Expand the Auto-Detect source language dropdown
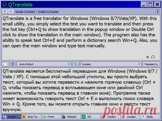 coord(44,64)
